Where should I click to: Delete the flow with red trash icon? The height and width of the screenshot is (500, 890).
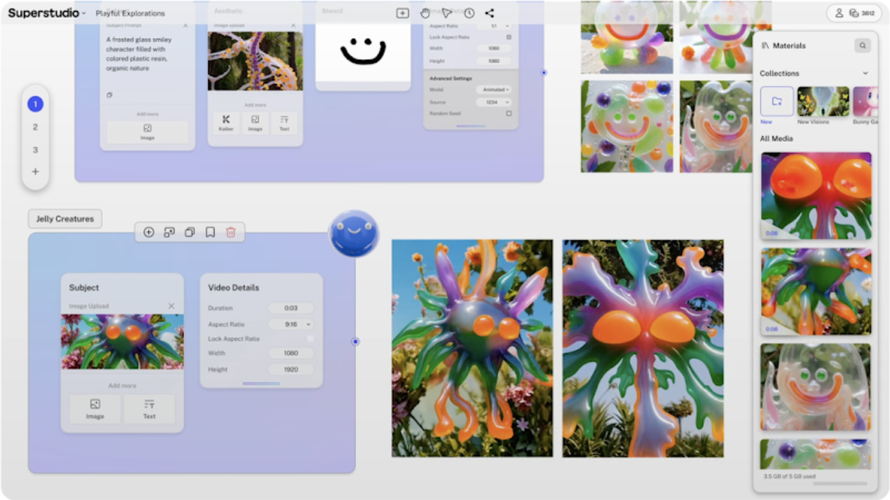click(x=230, y=232)
